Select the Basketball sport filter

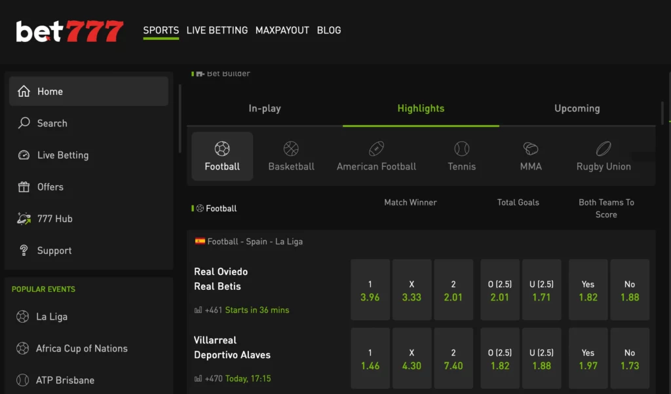coord(291,156)
